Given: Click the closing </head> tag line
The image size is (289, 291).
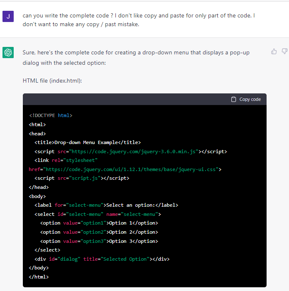Looking at the screenshot, I should [39, 187].
